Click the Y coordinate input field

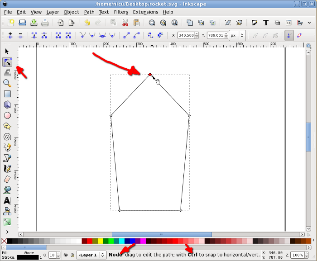216,35
